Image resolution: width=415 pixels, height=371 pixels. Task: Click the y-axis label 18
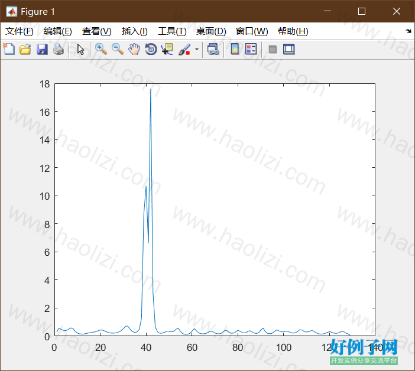(x=45, y=84)
